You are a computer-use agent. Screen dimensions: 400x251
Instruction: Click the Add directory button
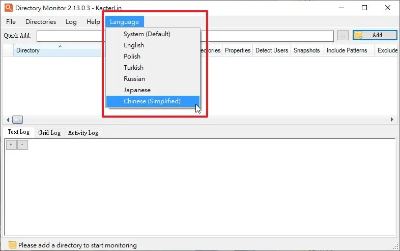(x=375, y=35)
